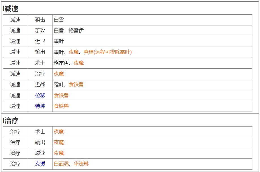The image size is (260, 172).
Task: Select 夜魔 in the 治疗 减速 row
Action: [x=59, y=153]
